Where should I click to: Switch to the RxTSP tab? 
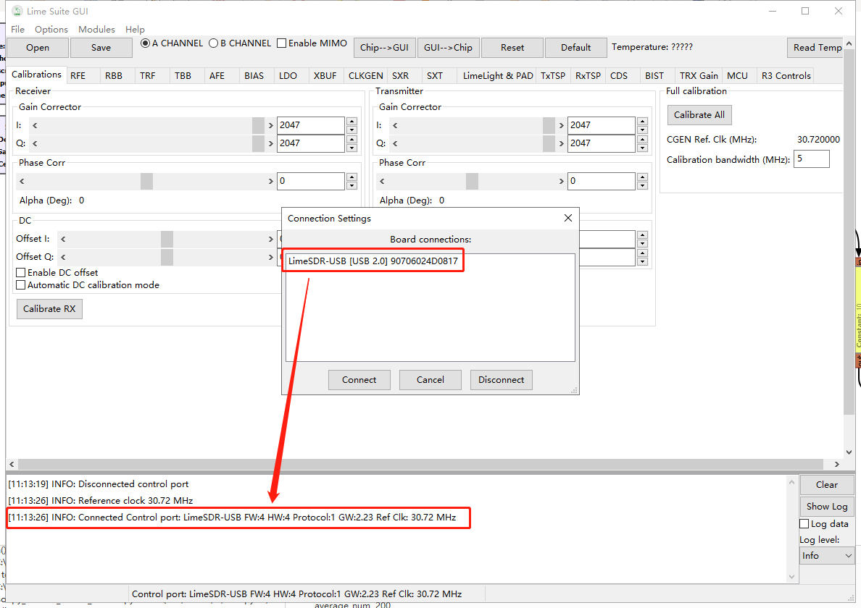[x=588, y=76]
